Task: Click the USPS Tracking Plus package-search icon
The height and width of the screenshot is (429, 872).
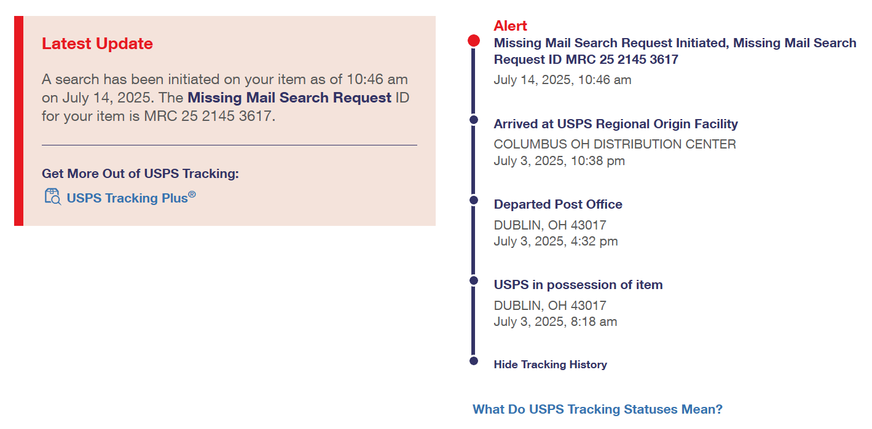Action: point(53,197)
